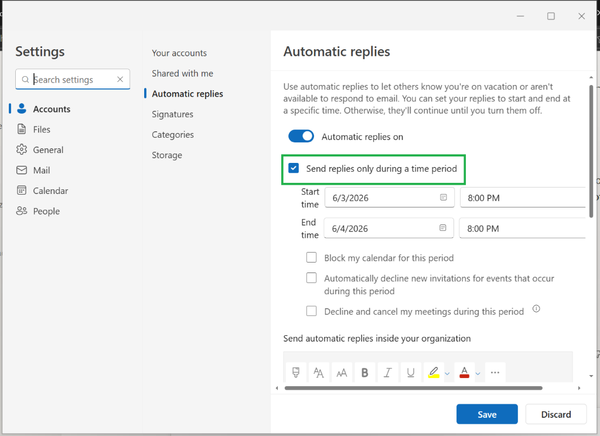Toggle Italic formatting
Image resolution: width=600 pixels, height=436 pixels.
click(x=388, y=372)
